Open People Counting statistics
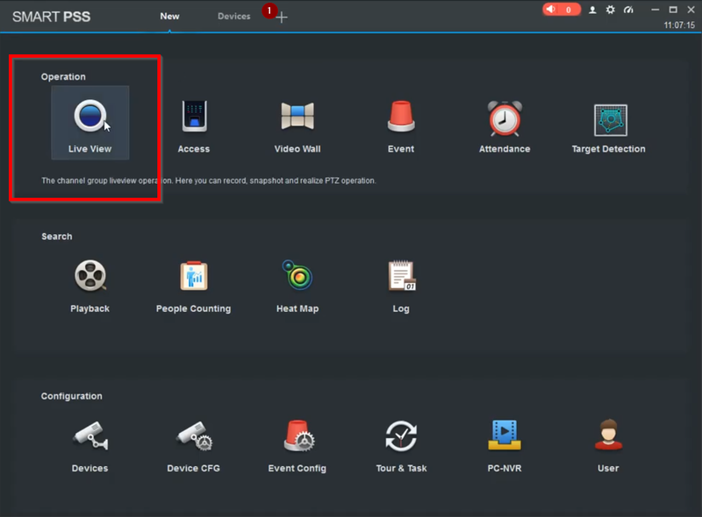Image resolution: width=702 pixels, height=517 pixels. coord(193,287)
